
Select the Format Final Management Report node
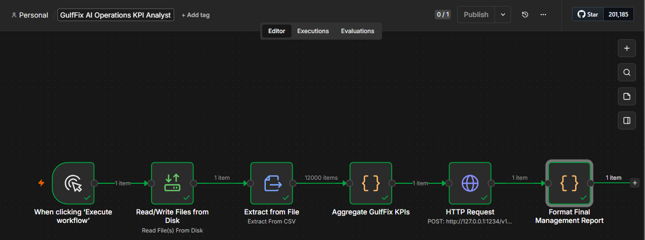click(569, 183)
